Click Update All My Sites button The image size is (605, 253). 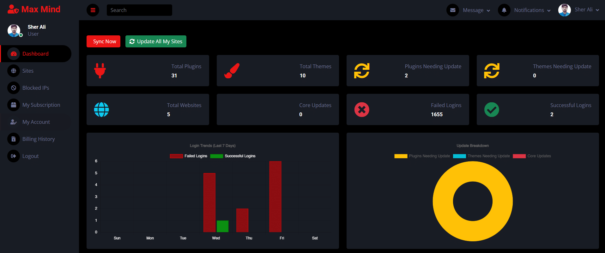click(156, 41)
